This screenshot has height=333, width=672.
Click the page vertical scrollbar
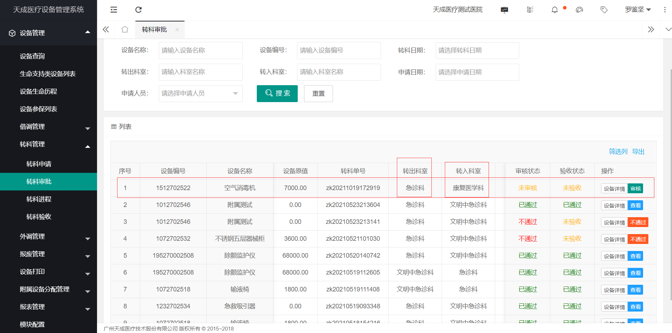pos(671,185)
